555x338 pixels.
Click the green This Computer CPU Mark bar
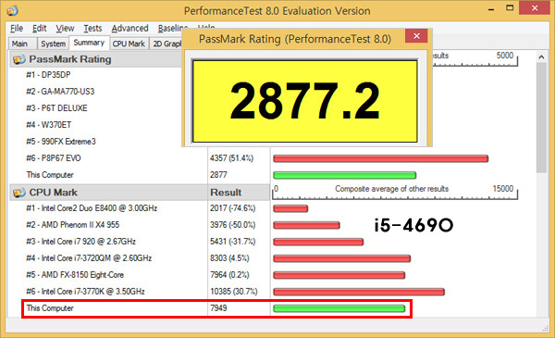339,308
